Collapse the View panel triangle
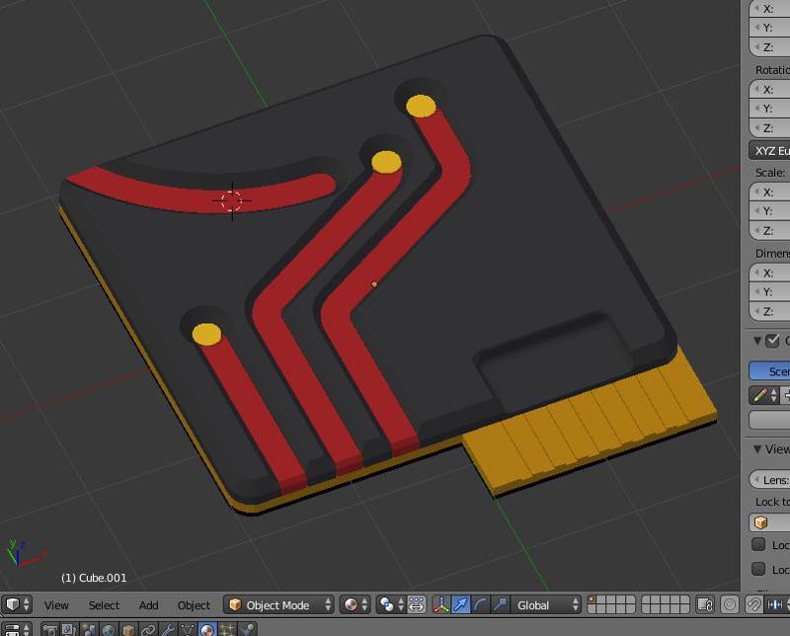The height and width of the screenshot is (636, 790). [x=757, y=448]
